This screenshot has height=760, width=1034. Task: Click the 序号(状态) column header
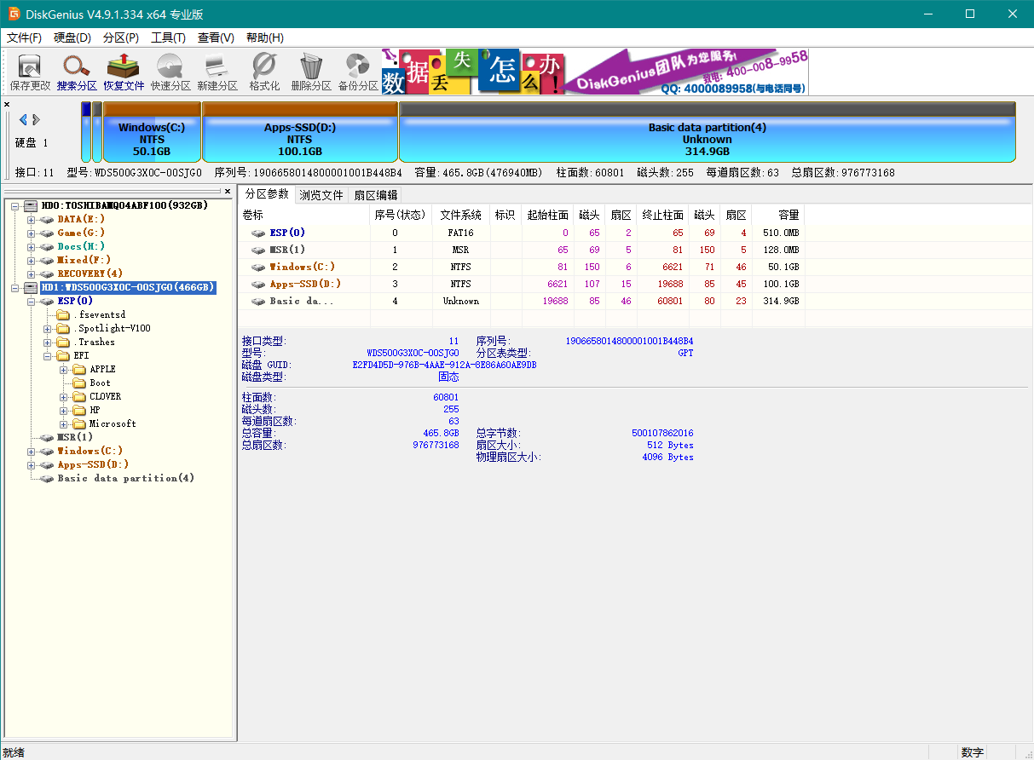pos(401,215)
